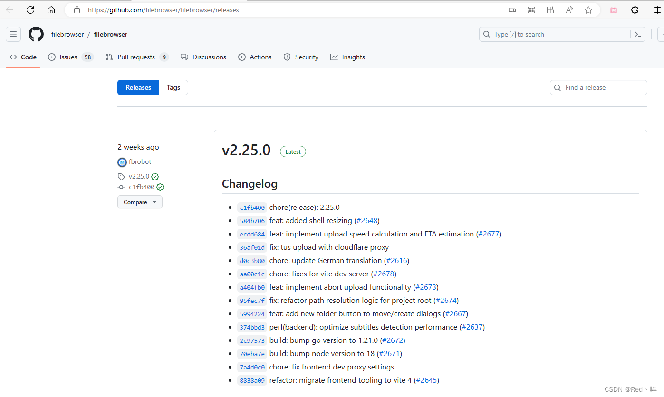Click the bold filebrowser repository link

point(111,34)
